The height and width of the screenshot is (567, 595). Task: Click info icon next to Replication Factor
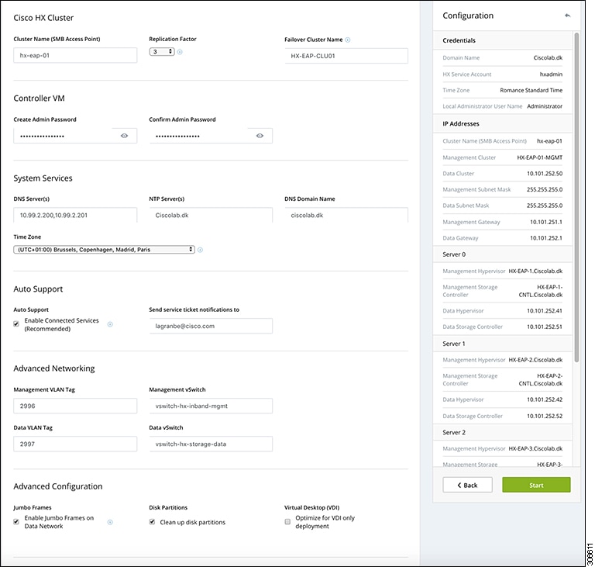click(180, 52)
